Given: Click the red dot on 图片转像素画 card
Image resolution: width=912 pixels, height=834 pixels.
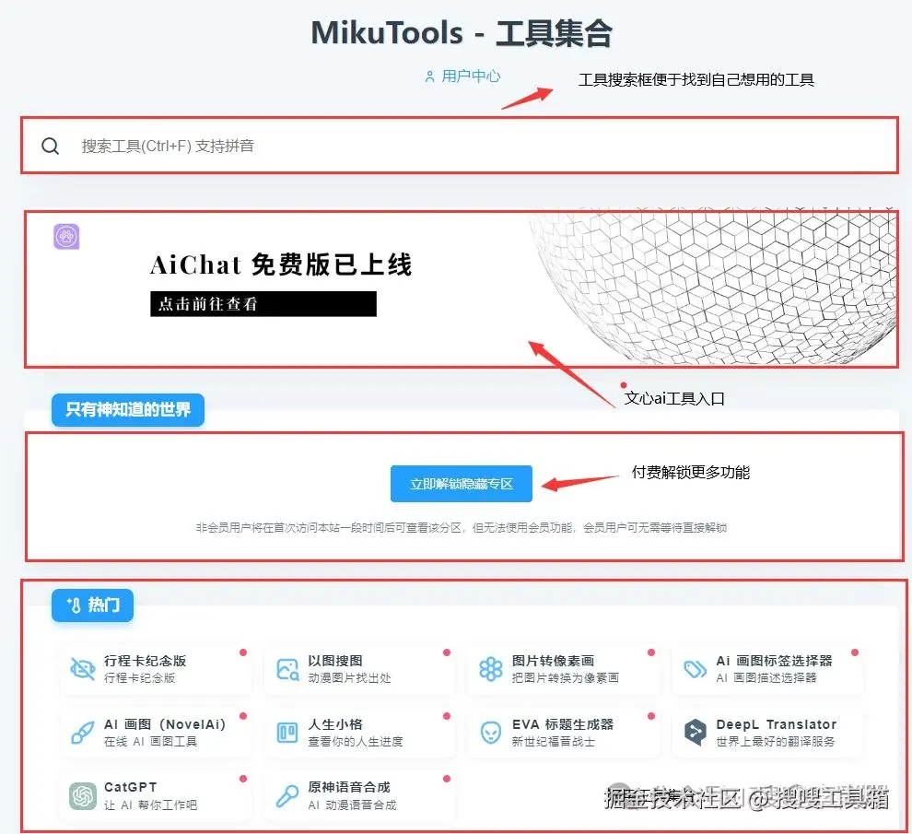Looking at the screenshot, I should (x=651, y=652).
